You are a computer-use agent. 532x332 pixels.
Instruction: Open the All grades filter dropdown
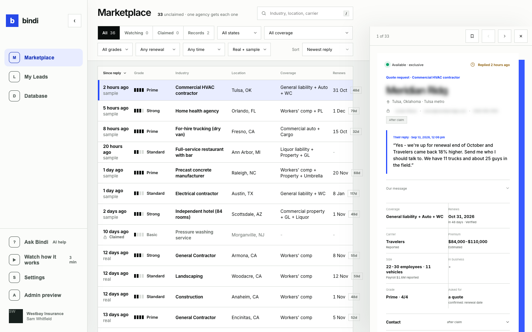tap(115, 49)
